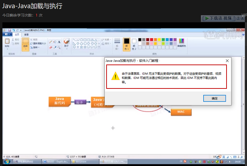Click the question mark on IDM download bar

[238, 18]
